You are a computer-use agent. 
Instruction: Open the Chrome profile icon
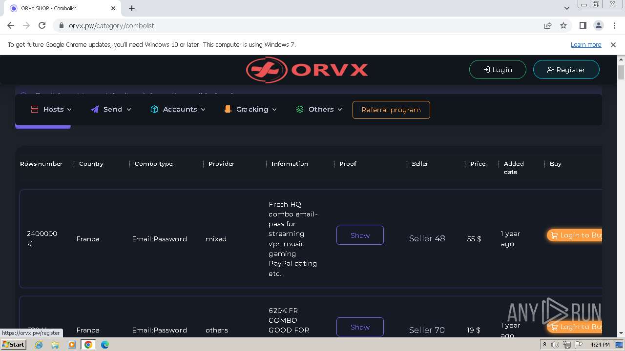pyautogui.click(x=598, y=25)
